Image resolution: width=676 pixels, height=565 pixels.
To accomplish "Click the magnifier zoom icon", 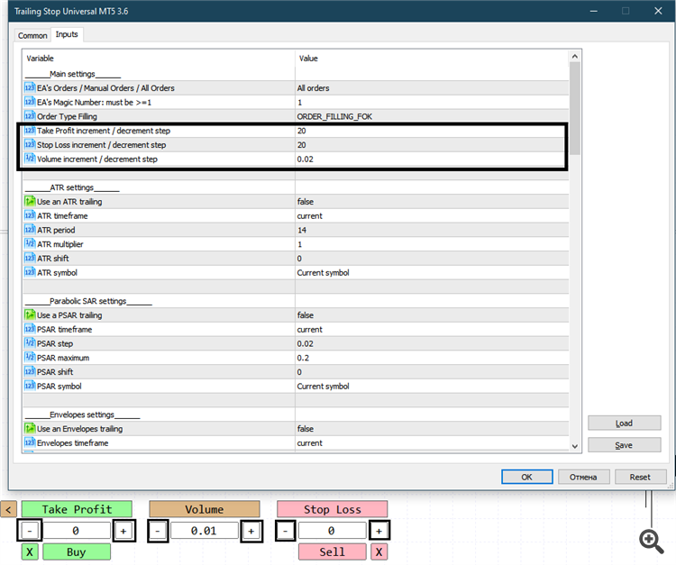I will click(x=651, y=542).
